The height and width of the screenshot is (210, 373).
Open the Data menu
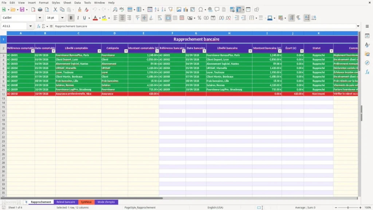77,3
